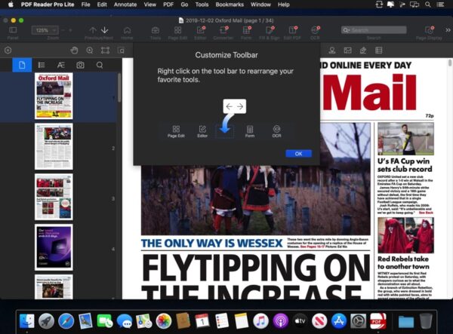Click the toolbar Search field
The width and height of the screenshot is (453, 334).
pyautogui.click(x=374, y=30)
